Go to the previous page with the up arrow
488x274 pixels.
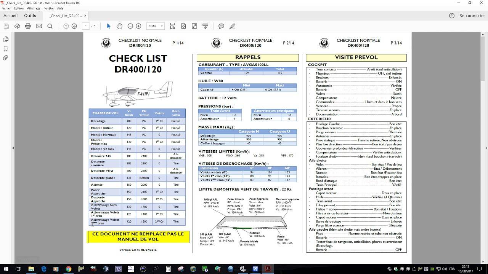pyautogui.click(x=66, y=26)
